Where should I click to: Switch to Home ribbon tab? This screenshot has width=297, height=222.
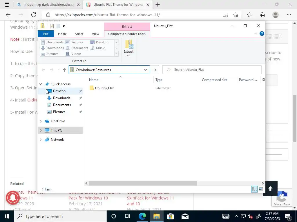(62, 34)
